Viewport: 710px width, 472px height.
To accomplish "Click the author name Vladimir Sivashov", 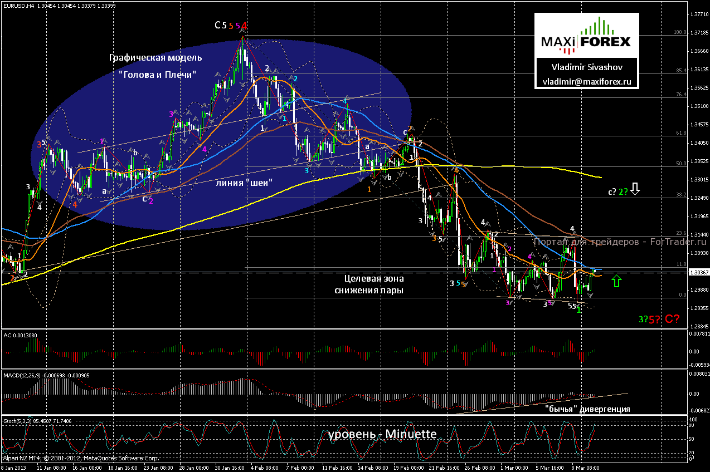I will (x=586, y=67).
